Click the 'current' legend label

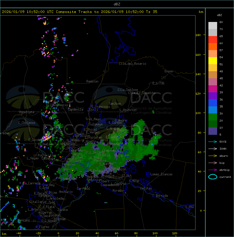coord(225,177)
